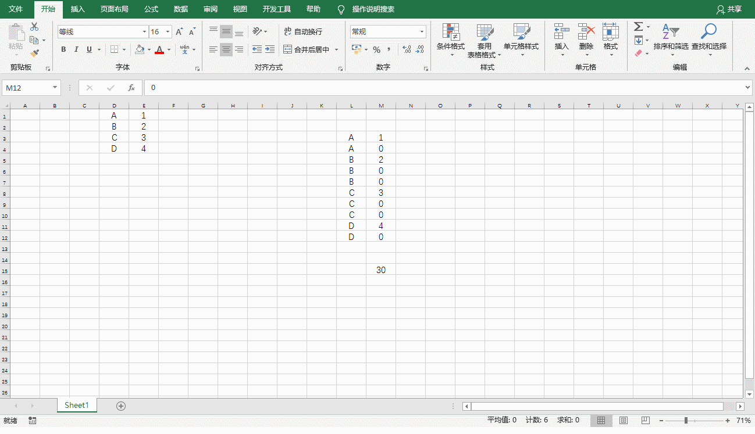Click the Cut scissors icon
The image size is (755, 434).
(34, 27)
